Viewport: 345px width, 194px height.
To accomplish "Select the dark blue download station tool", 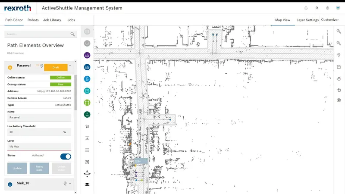I will [87, 67].
